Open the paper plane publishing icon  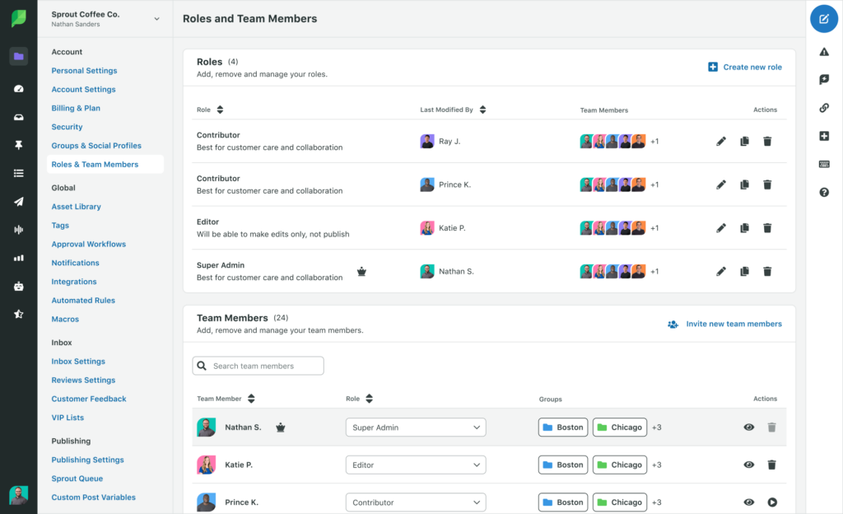18,201
